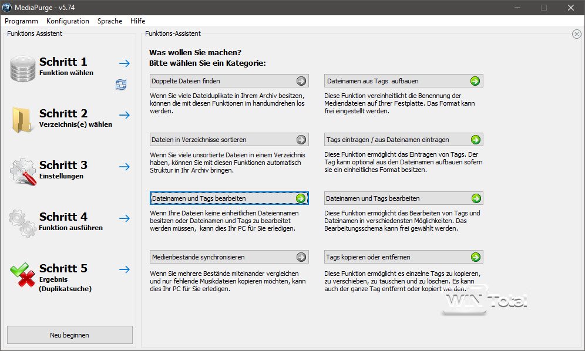585x351 pixels.
Task: Click the Schritt 2 folder icon
Action: pyautogui.click(x=23, y=120)
